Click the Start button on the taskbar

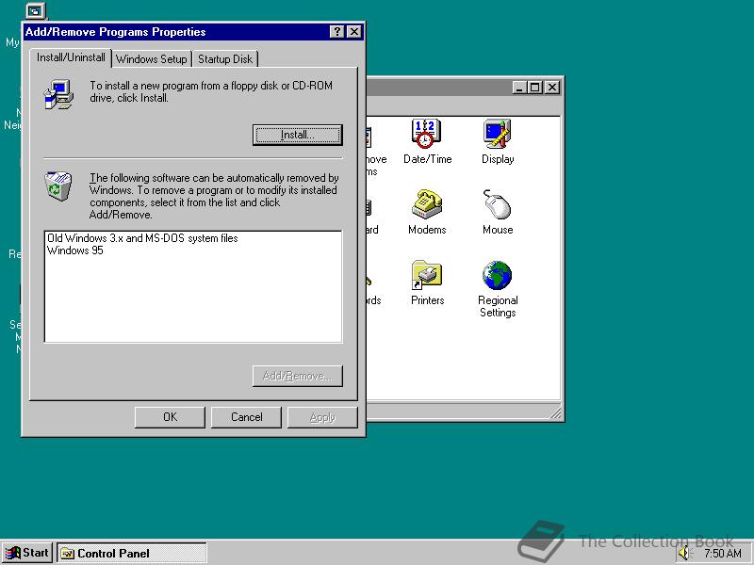(27, 553)
